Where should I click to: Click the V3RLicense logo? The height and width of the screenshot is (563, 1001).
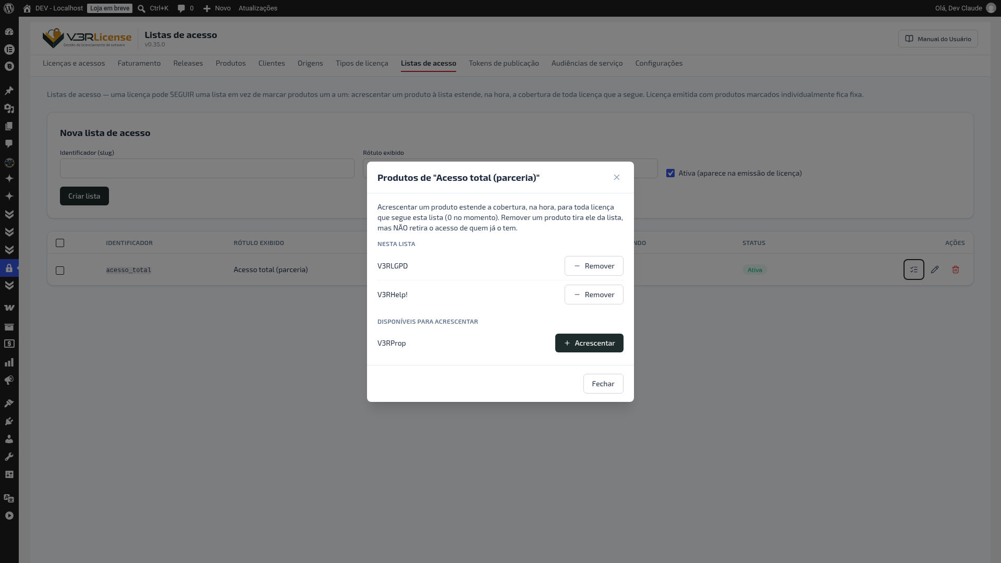pyautogui.click(x=87, y=38)
